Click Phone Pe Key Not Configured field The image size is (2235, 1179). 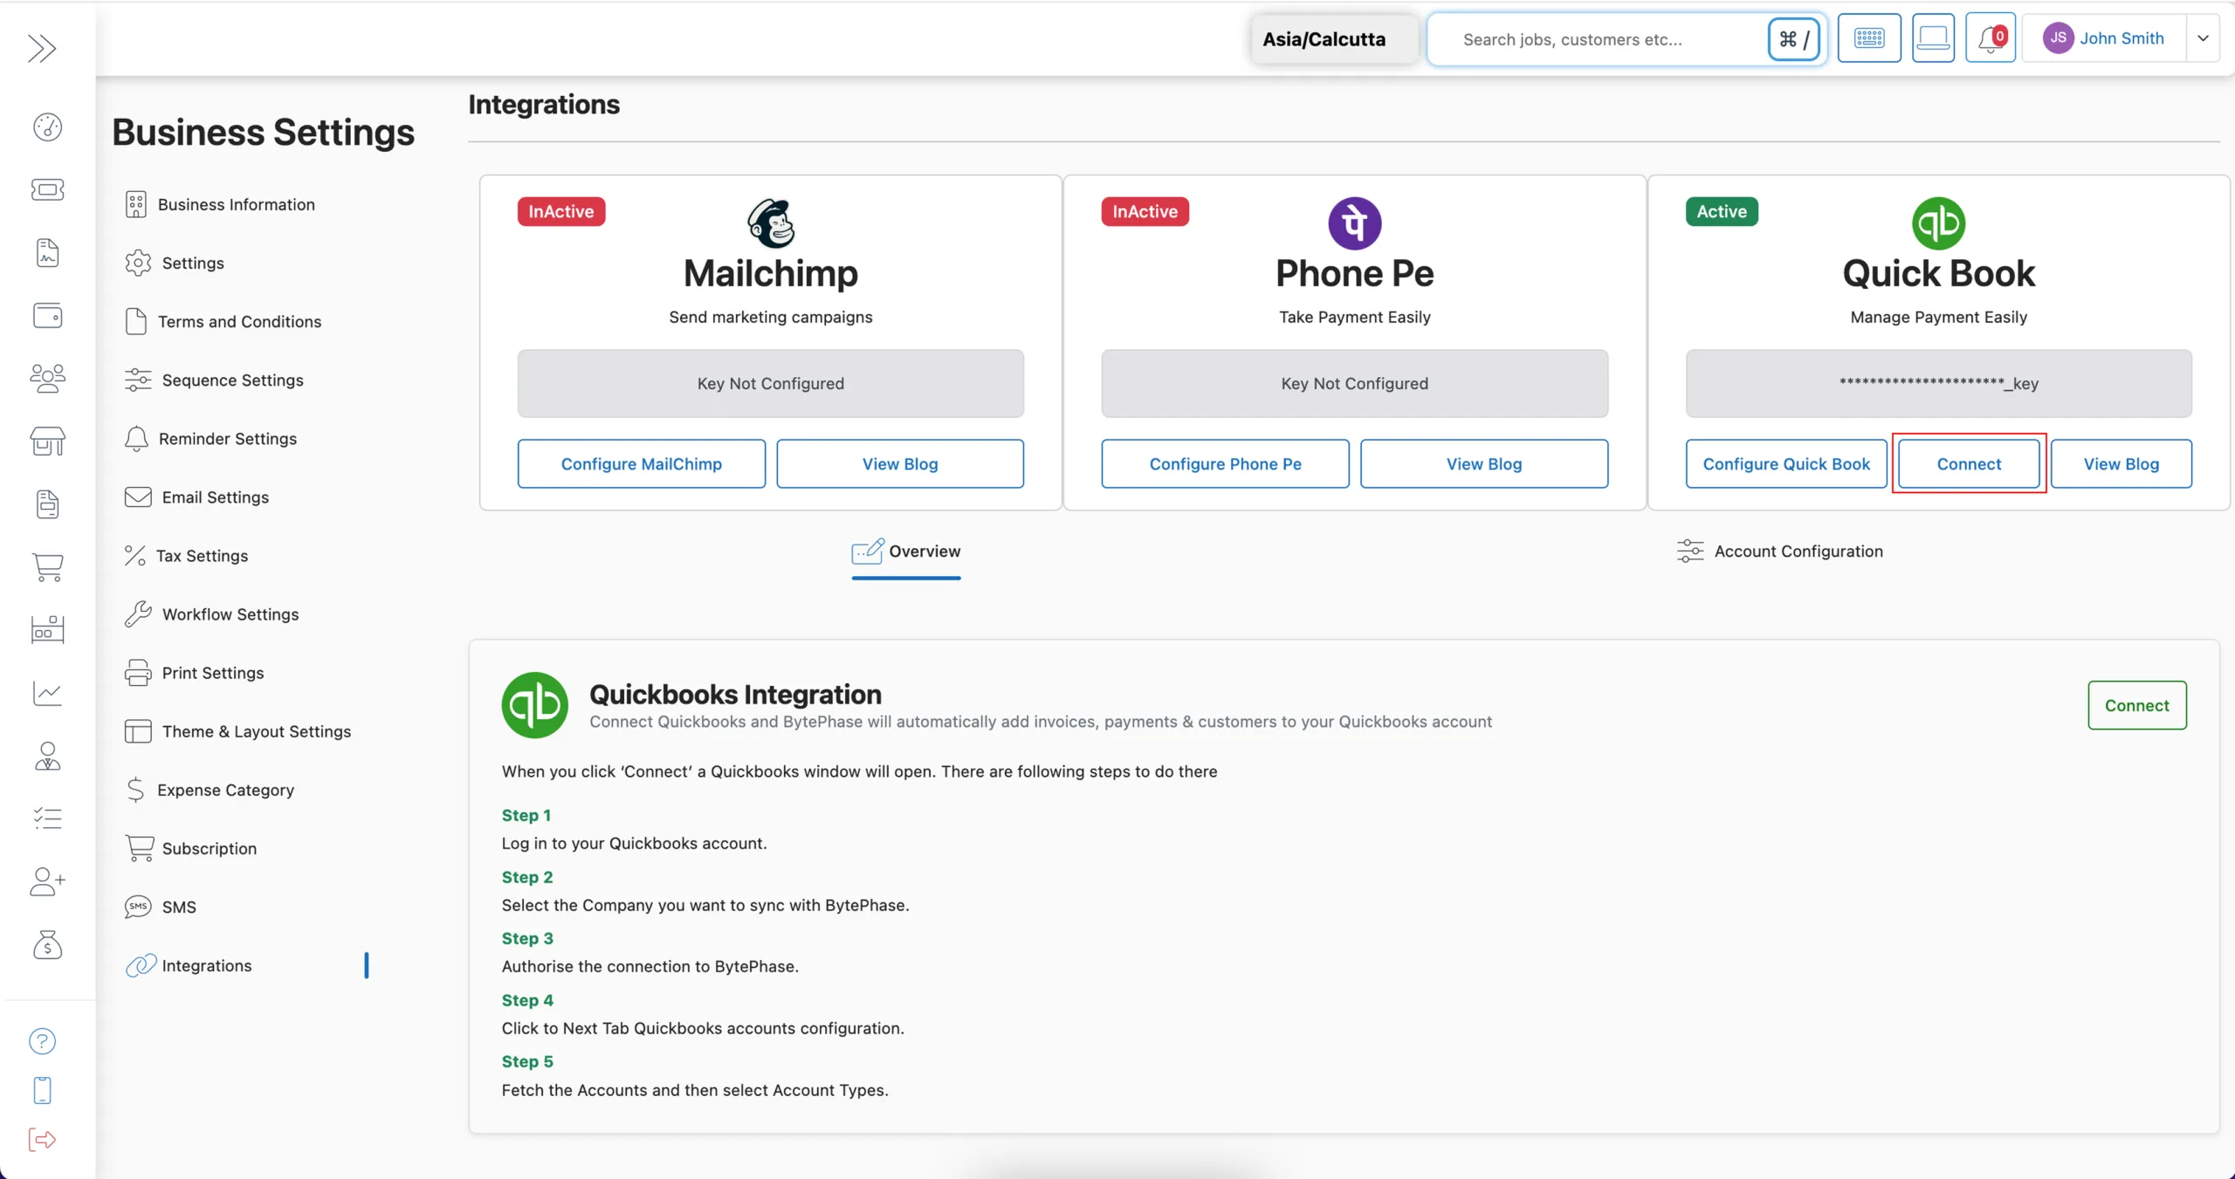1355,383
